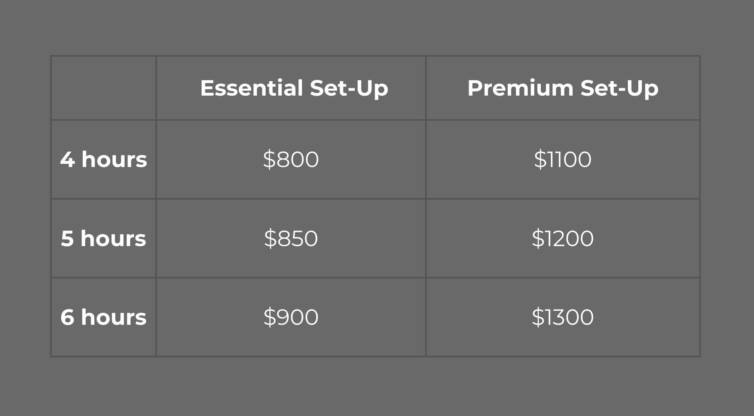This screenshot has width=754, height=416.
Task: Click the numeral "6" in last row label
Action: click(67, 317)
